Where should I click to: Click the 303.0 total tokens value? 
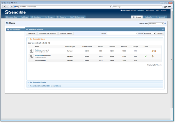[x=101, y=61]
